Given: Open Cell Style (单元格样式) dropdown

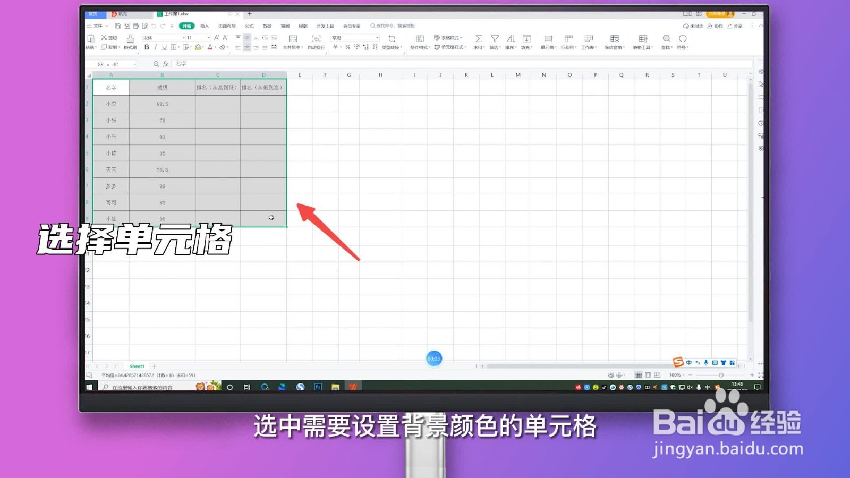Looking at the screenshot, I should [x=450, y=47].
